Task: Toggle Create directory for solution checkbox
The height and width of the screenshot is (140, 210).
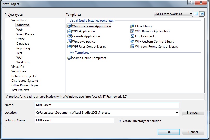Action: 120,121
